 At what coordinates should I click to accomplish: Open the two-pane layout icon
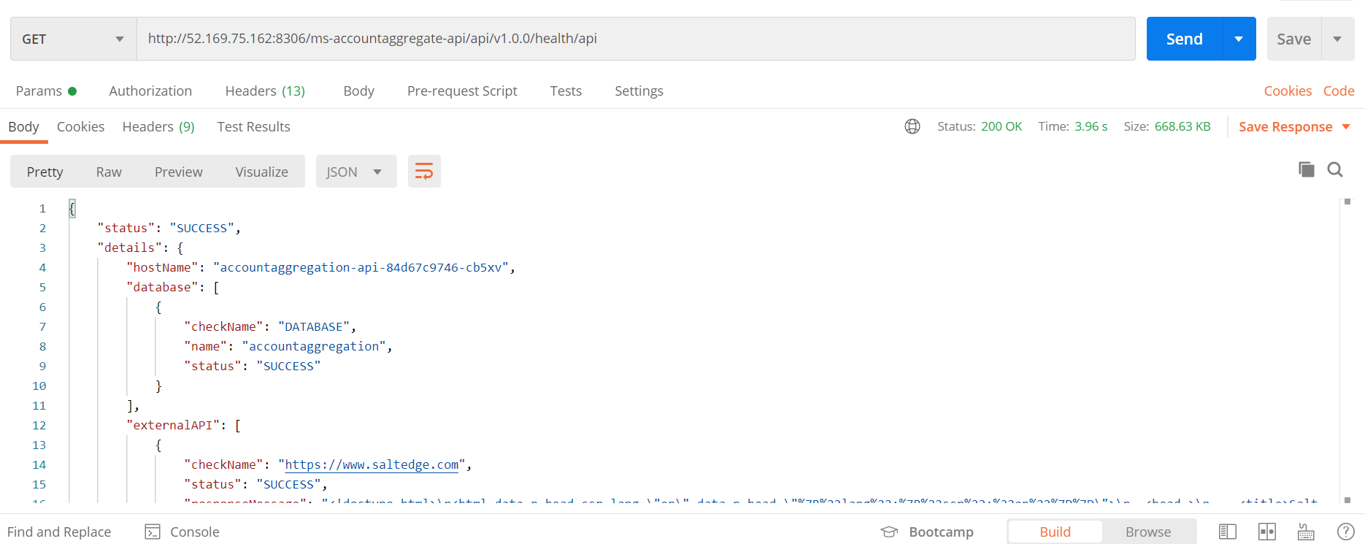[x=1267, y=532]
